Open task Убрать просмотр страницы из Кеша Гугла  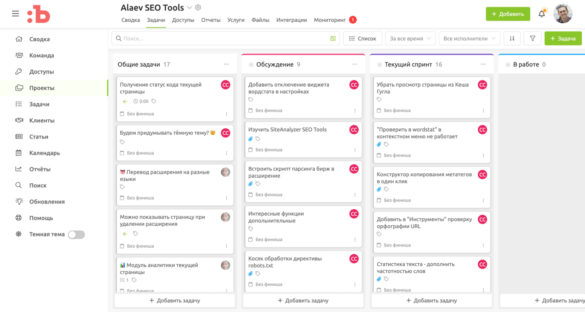click(x=423, y=88)
